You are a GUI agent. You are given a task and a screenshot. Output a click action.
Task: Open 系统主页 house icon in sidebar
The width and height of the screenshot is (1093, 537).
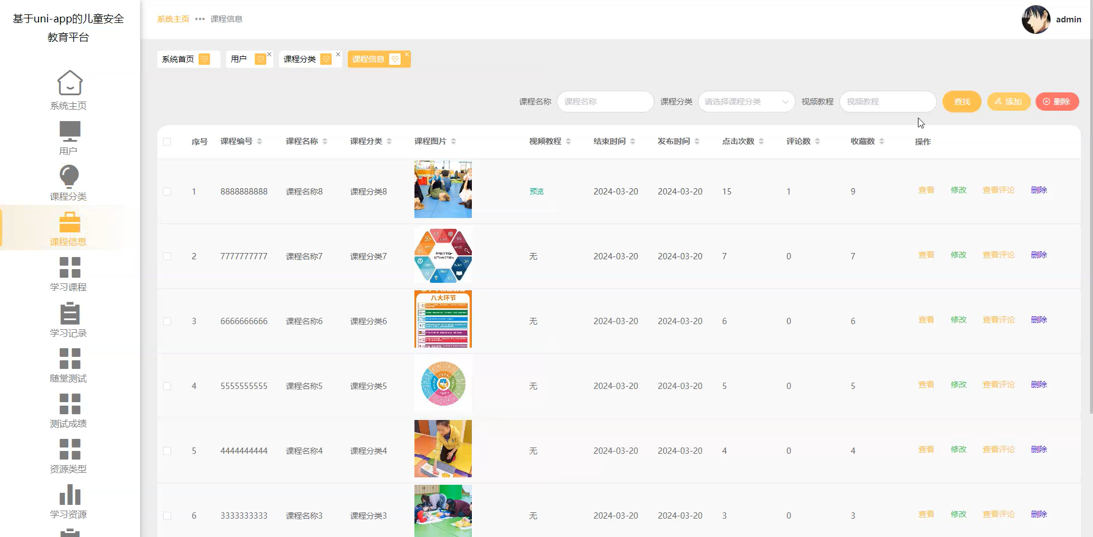tap(69, 83)
